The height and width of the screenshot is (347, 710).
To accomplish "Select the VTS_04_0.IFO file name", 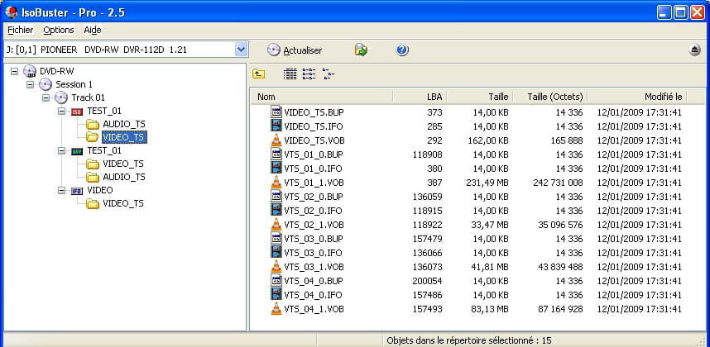I will point(313,295).
